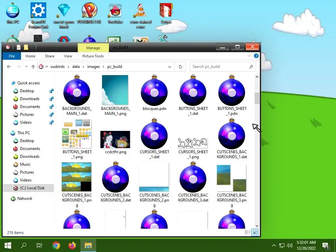Screen dimensions: 336x252
Task: Open Customize Quick Access Toolbar dropdown
Action: [x=32, y=47]
